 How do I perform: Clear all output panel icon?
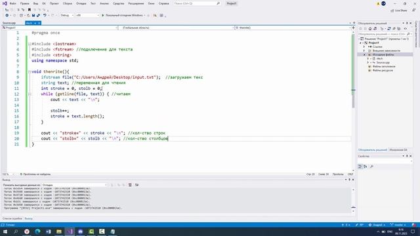click(130, 185)
